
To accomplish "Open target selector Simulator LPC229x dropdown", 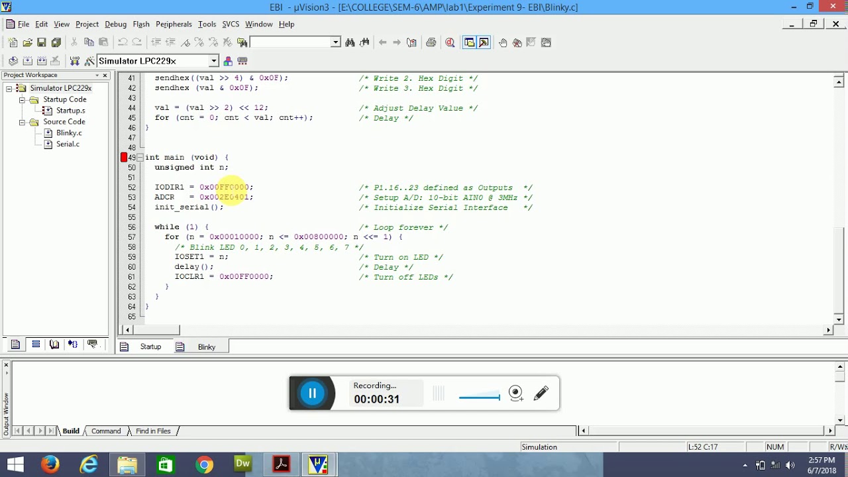I will (x=213, y=61).
